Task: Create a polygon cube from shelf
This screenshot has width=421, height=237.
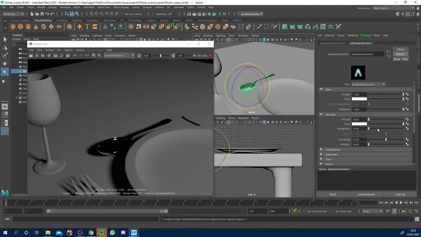Action: [x=20, y=26]
